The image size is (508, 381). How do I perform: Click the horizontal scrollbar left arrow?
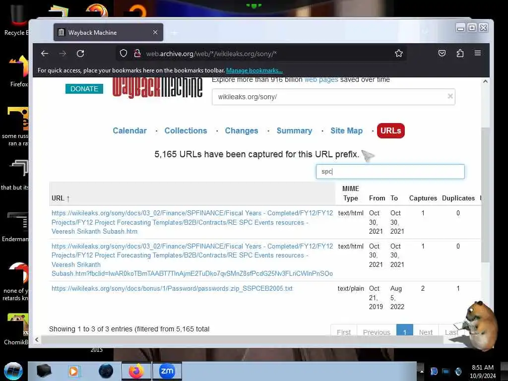(37, 339)
